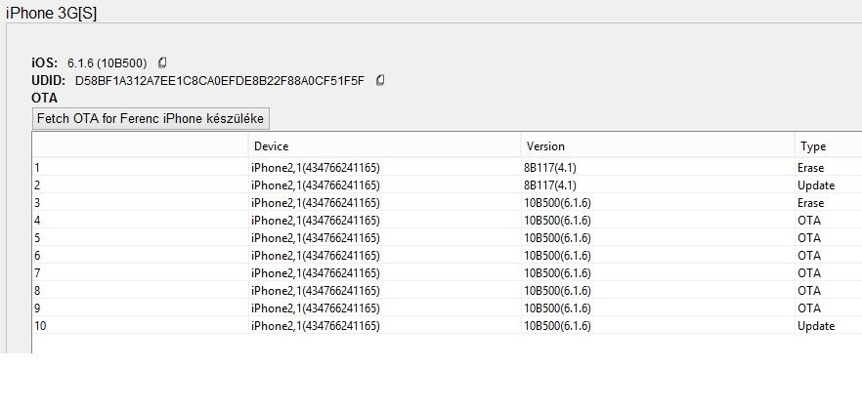Copy the iOS version with copy icon
The height and width of the screenshot is (411, 862).
tap(162, 62)
